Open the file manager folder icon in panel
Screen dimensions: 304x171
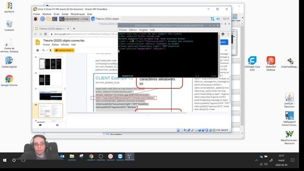[x=48, y=19]
